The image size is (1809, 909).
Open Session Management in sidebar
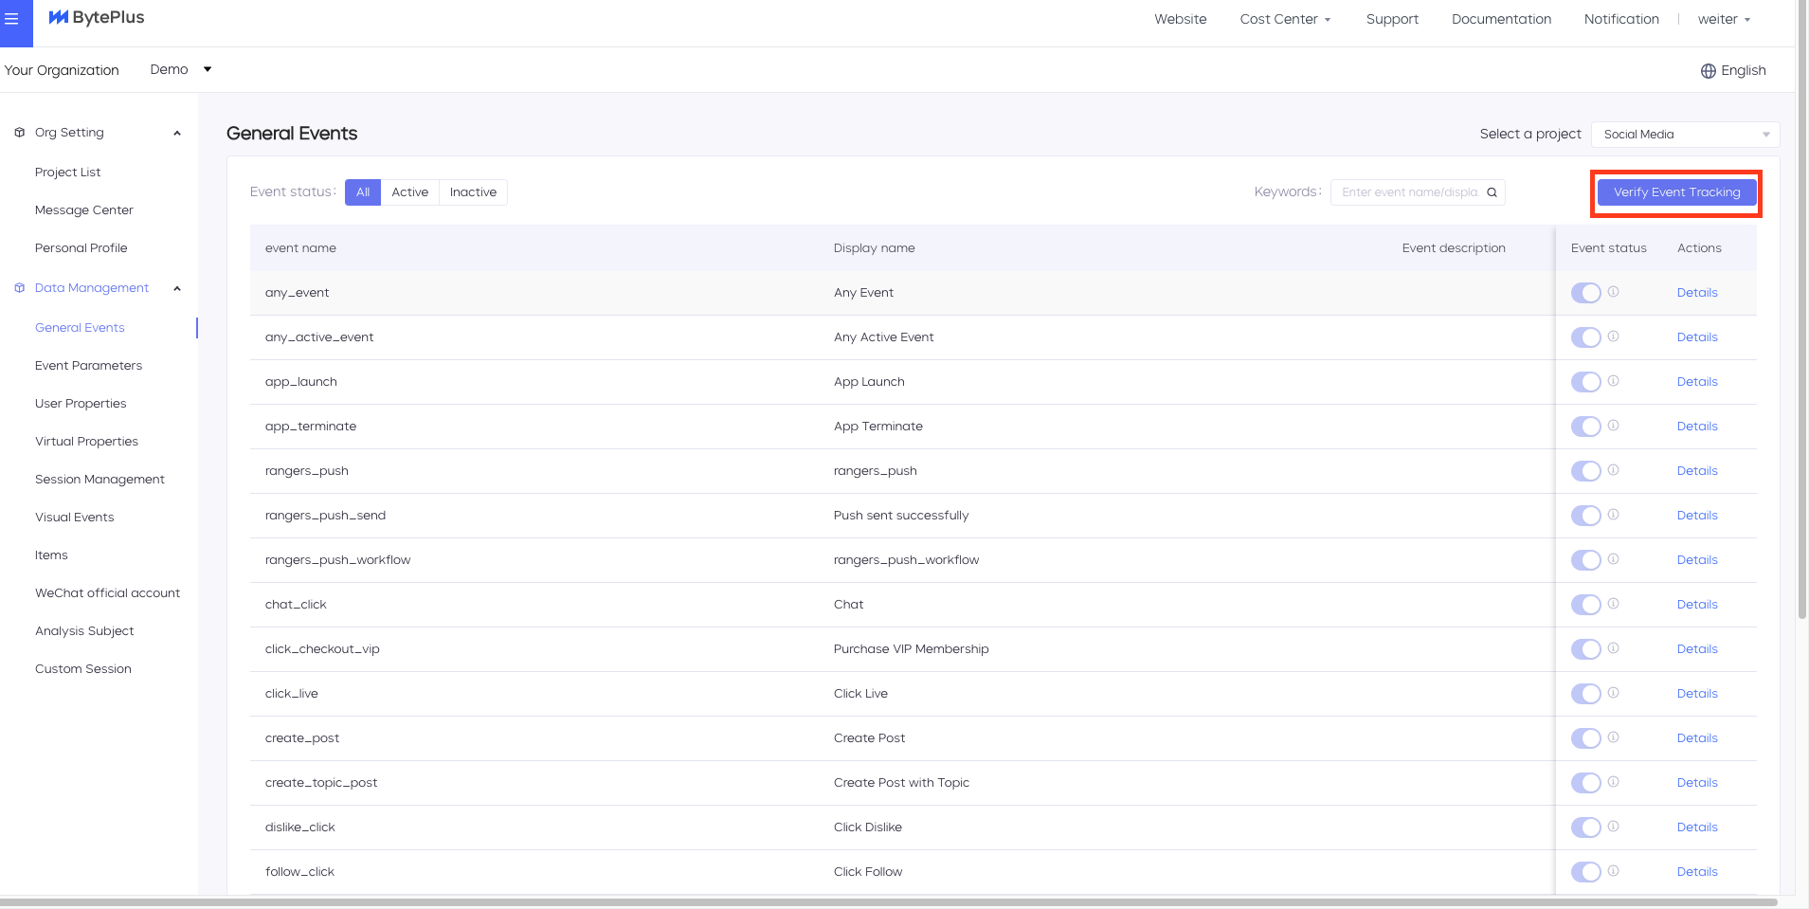99,480
